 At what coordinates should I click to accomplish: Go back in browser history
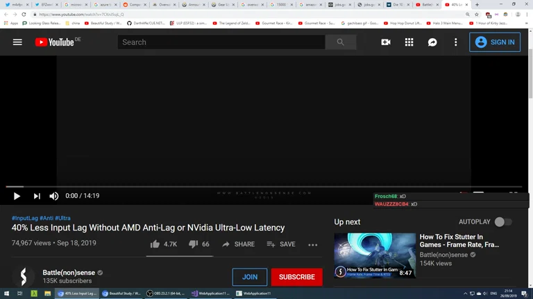(x=6, y=15)
